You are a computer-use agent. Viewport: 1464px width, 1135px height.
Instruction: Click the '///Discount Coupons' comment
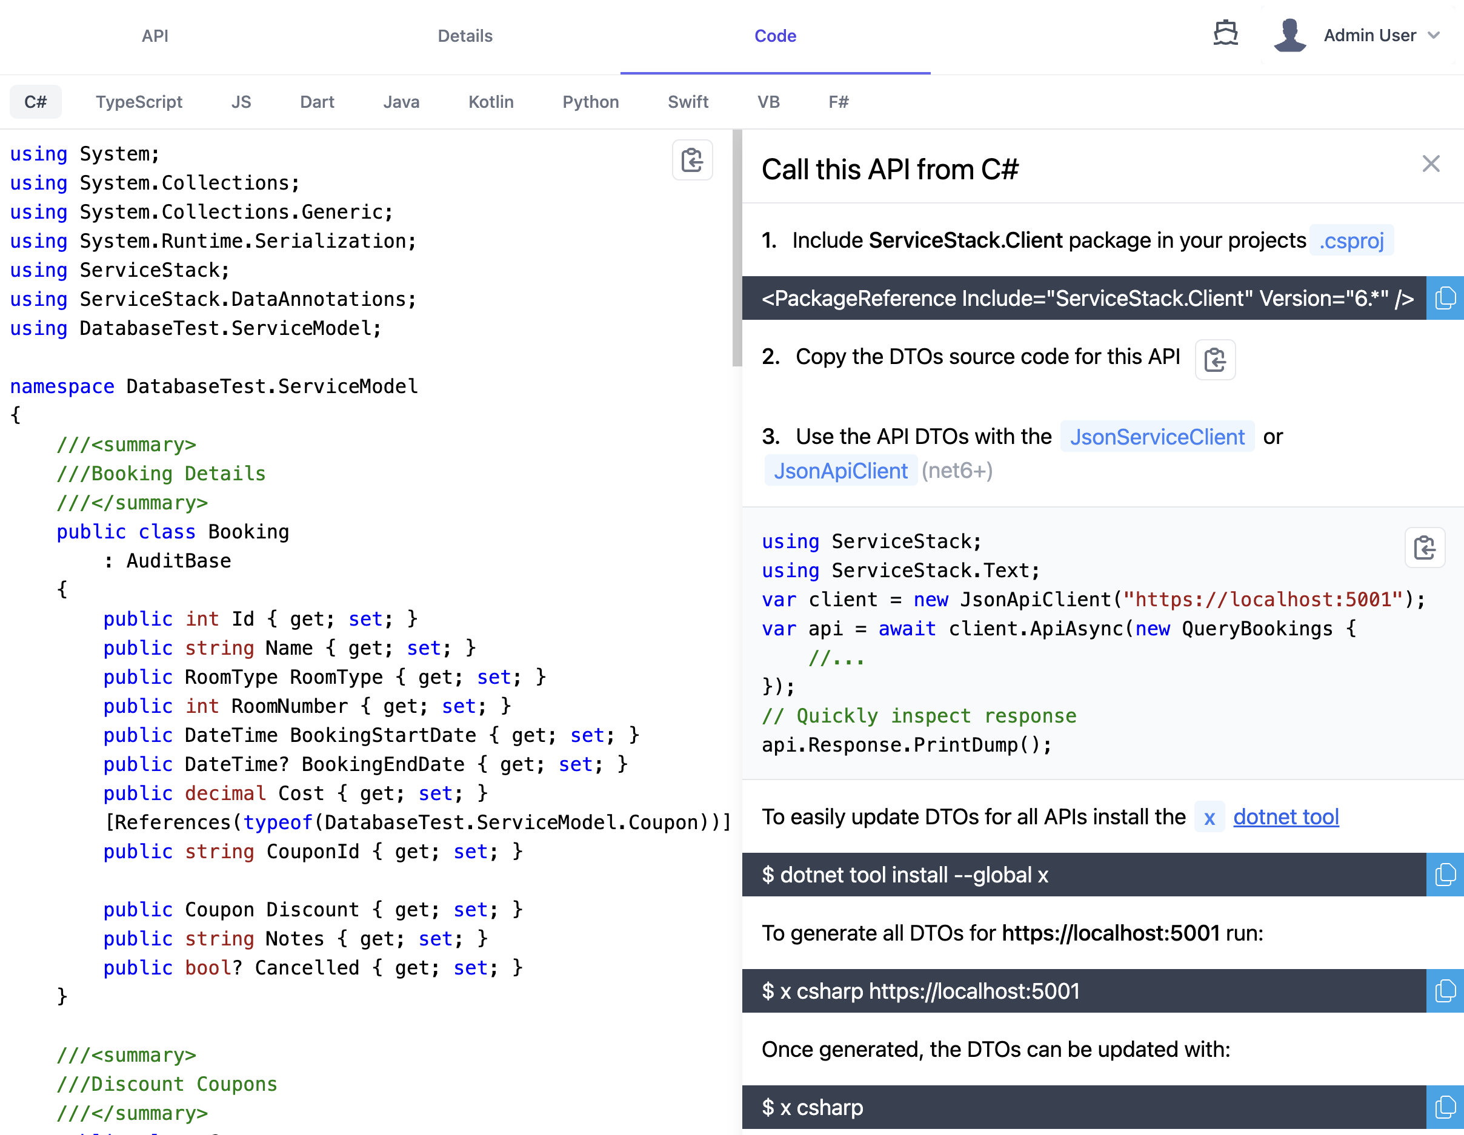(167, 1084)
